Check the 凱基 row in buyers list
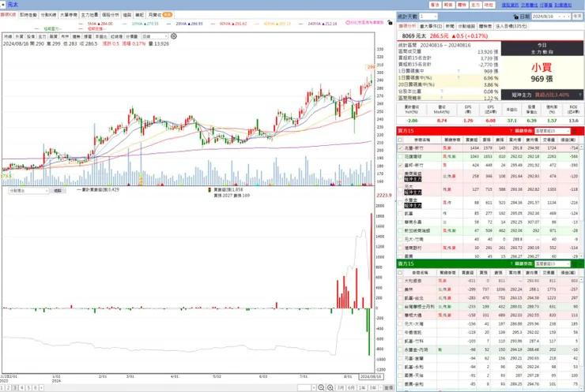The width and height of the screenshot is (585, 392). (x=400, y=214)
